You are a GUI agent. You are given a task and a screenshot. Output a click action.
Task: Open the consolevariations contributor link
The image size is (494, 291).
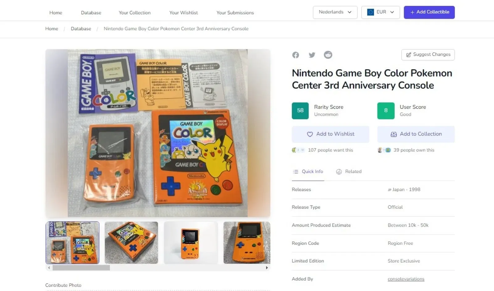(x=406, y=279)
